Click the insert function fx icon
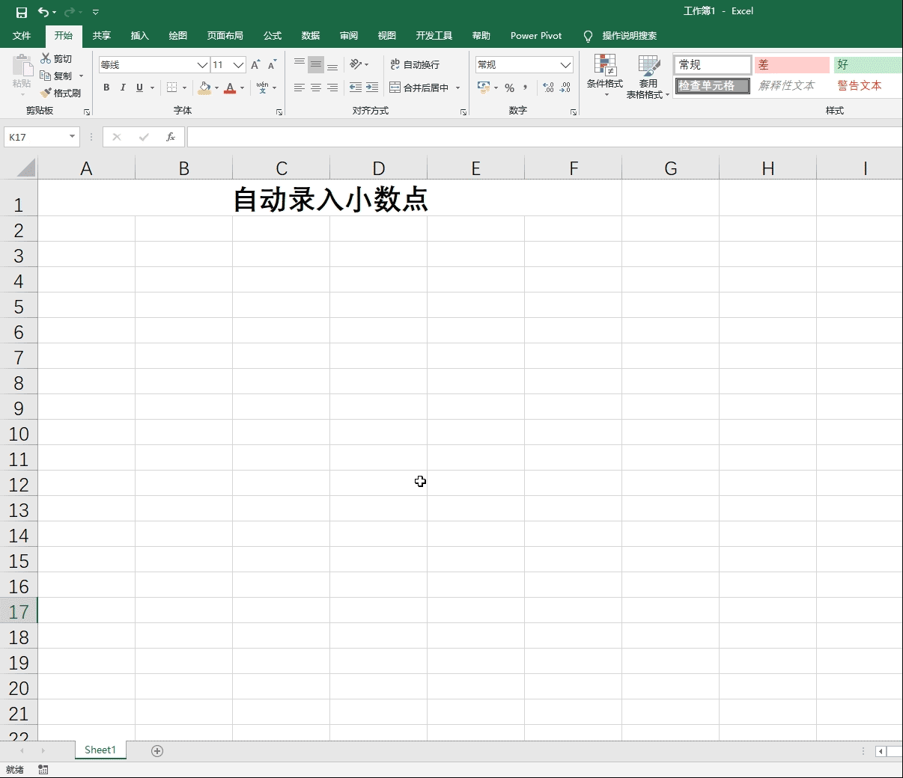The image size is (903, 778). coord(171,137)
